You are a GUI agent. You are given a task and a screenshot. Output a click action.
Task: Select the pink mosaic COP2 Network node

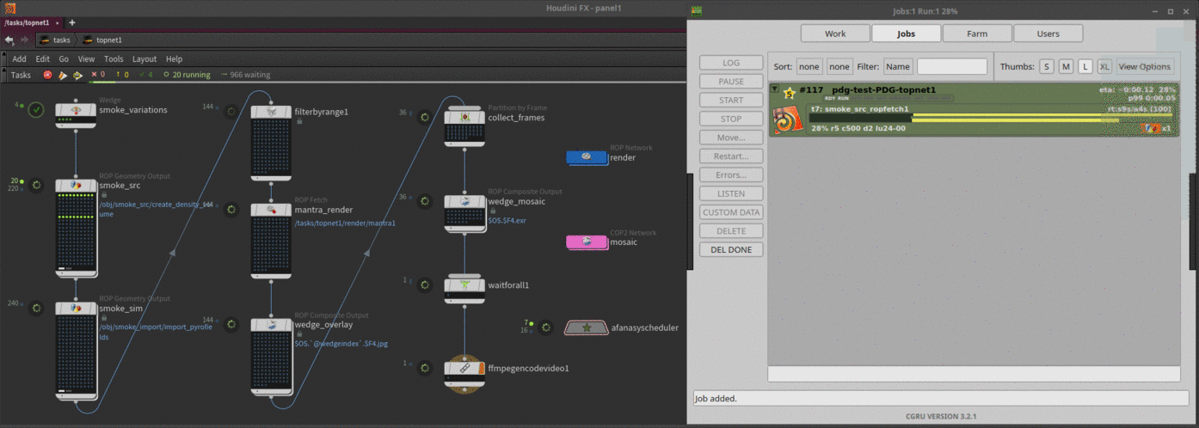tap(587, 242)
